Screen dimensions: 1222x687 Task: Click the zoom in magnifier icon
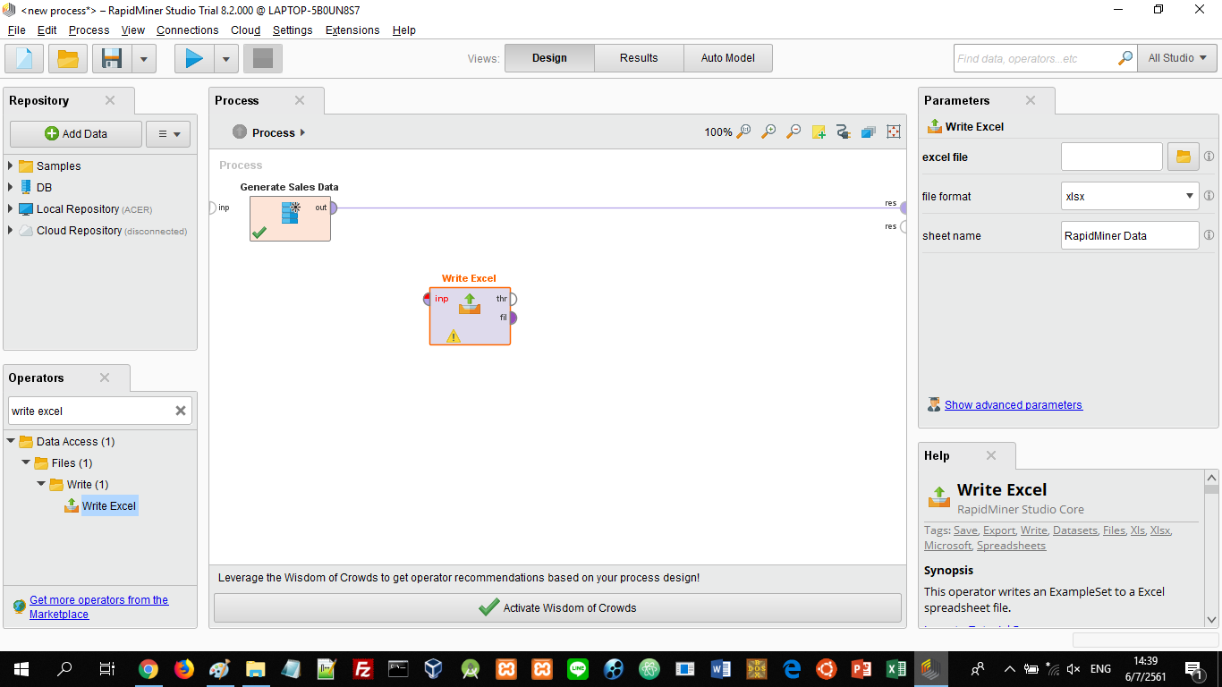coord(768,132)
